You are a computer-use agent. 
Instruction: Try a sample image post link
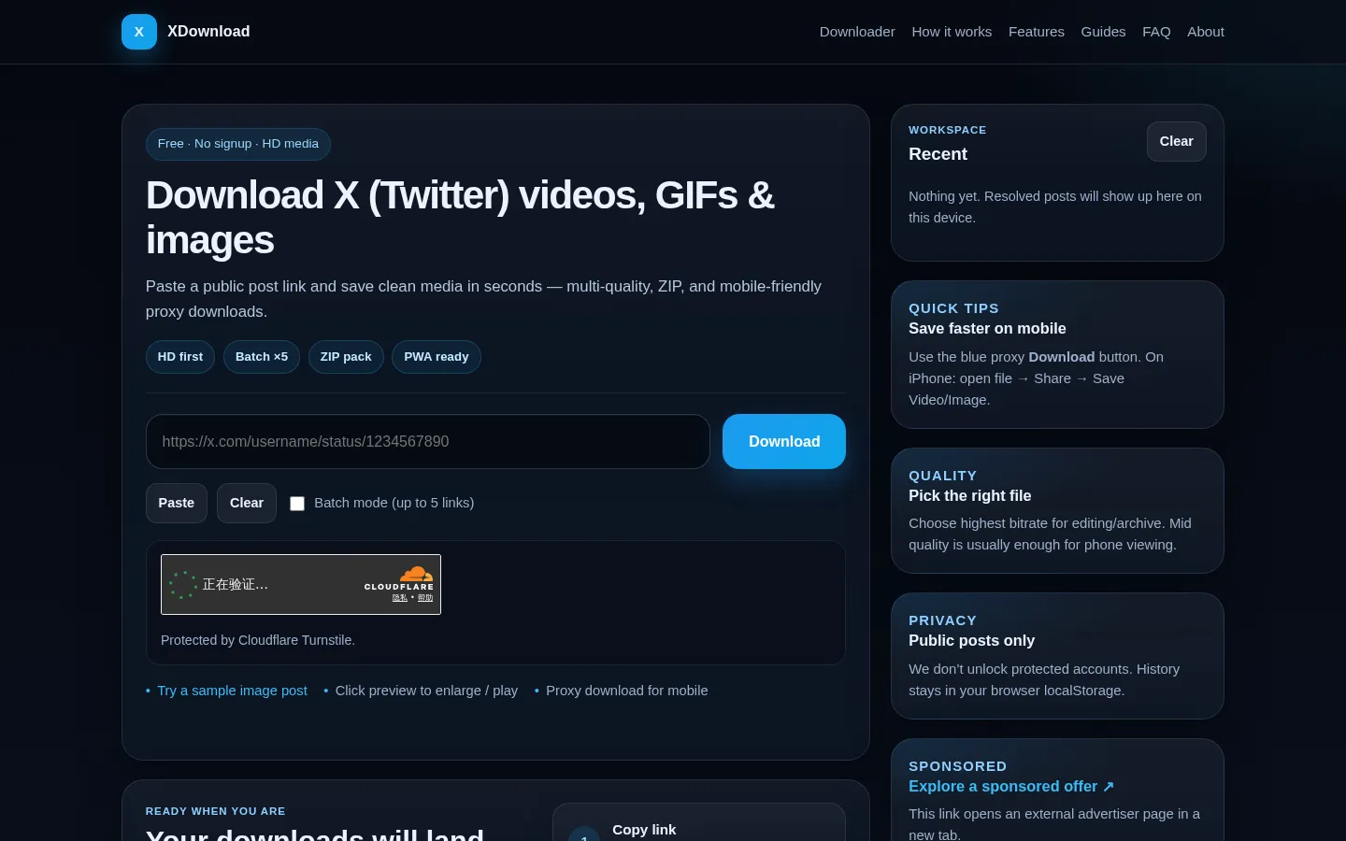click(233, 691)
